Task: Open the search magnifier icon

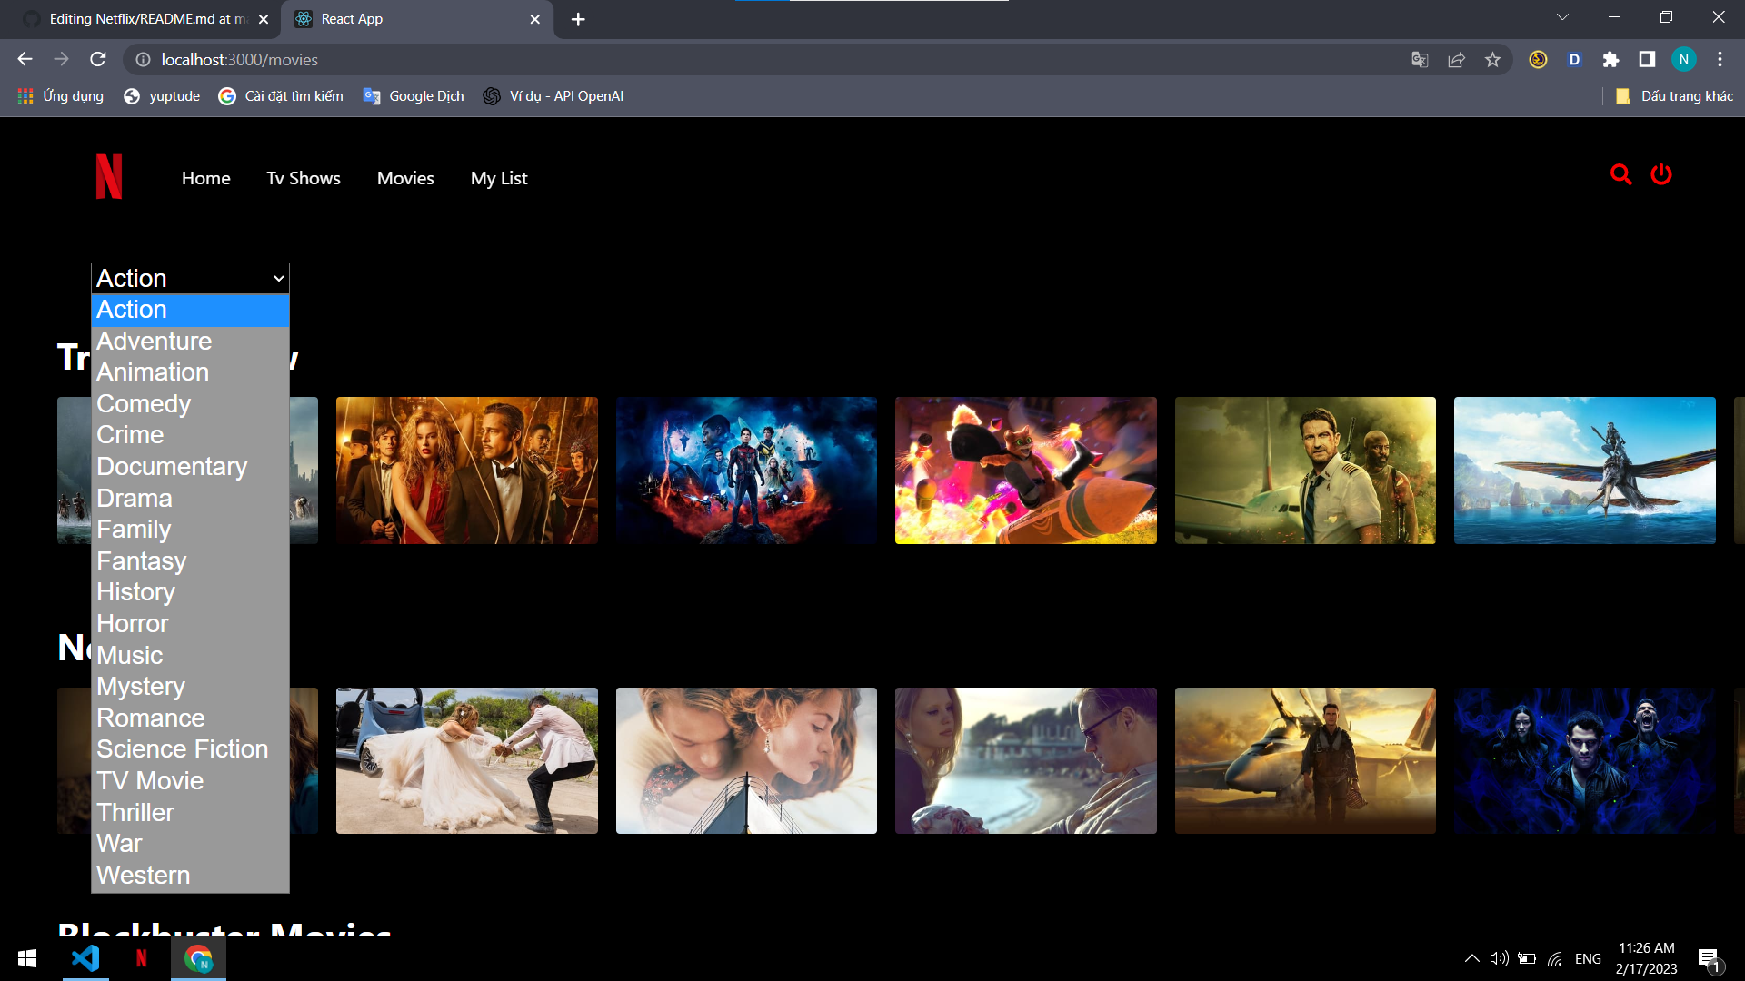Action: coord(1621,174)
